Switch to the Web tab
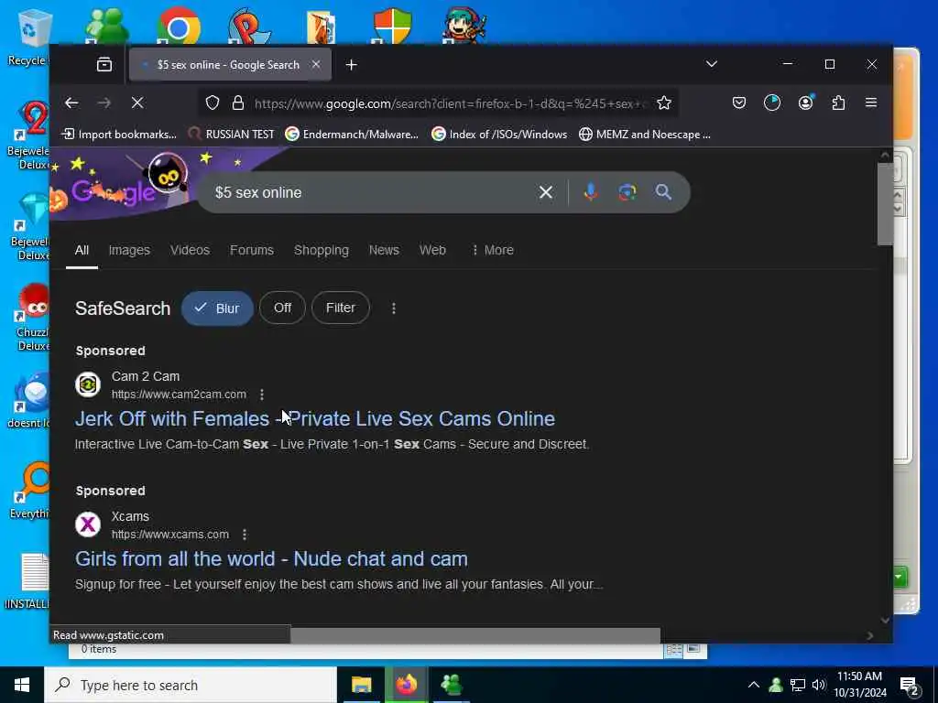The height and width of the screenshot is (703, 938). [x=432, y=250]
